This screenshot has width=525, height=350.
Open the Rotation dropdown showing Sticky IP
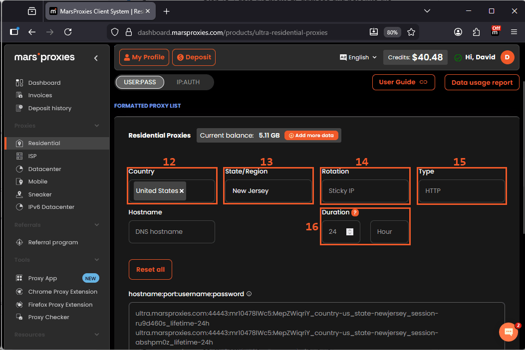(x=365, y=191)
